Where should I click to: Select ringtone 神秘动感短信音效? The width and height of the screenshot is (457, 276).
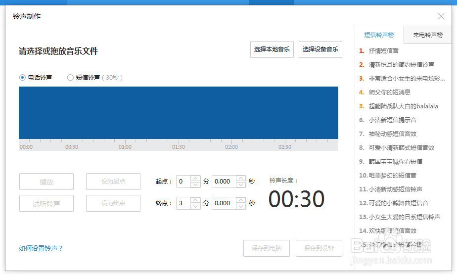point(392,134)
